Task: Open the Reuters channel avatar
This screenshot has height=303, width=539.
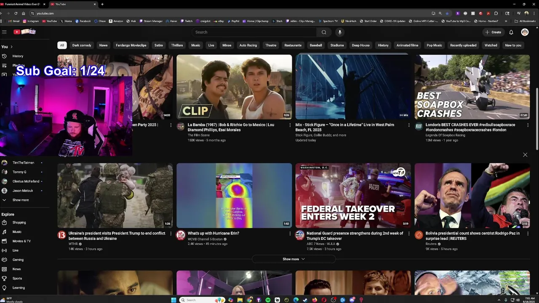Action: pos(419,235)
